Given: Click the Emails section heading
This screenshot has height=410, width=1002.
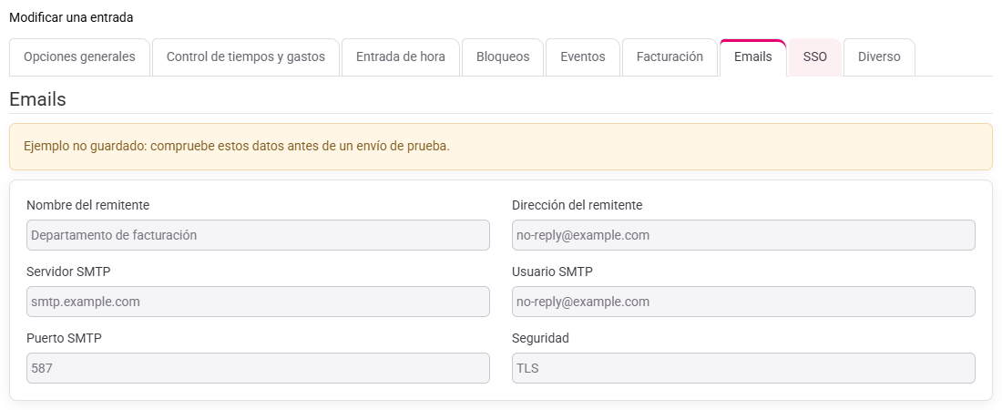Looking at the screenshot, I should point(37,100).
